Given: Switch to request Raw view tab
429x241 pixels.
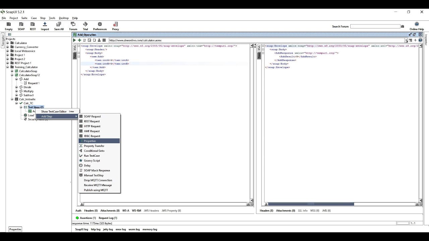Looking at the screenshot, I should (x=75, y=56).
